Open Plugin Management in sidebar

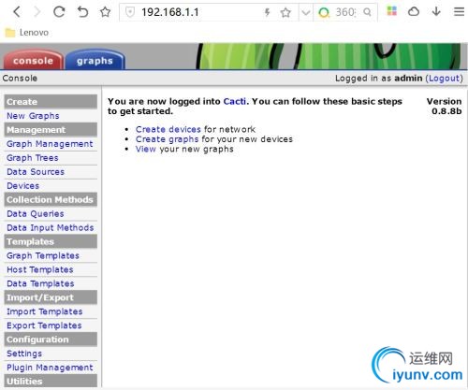(x=50, y=368)
